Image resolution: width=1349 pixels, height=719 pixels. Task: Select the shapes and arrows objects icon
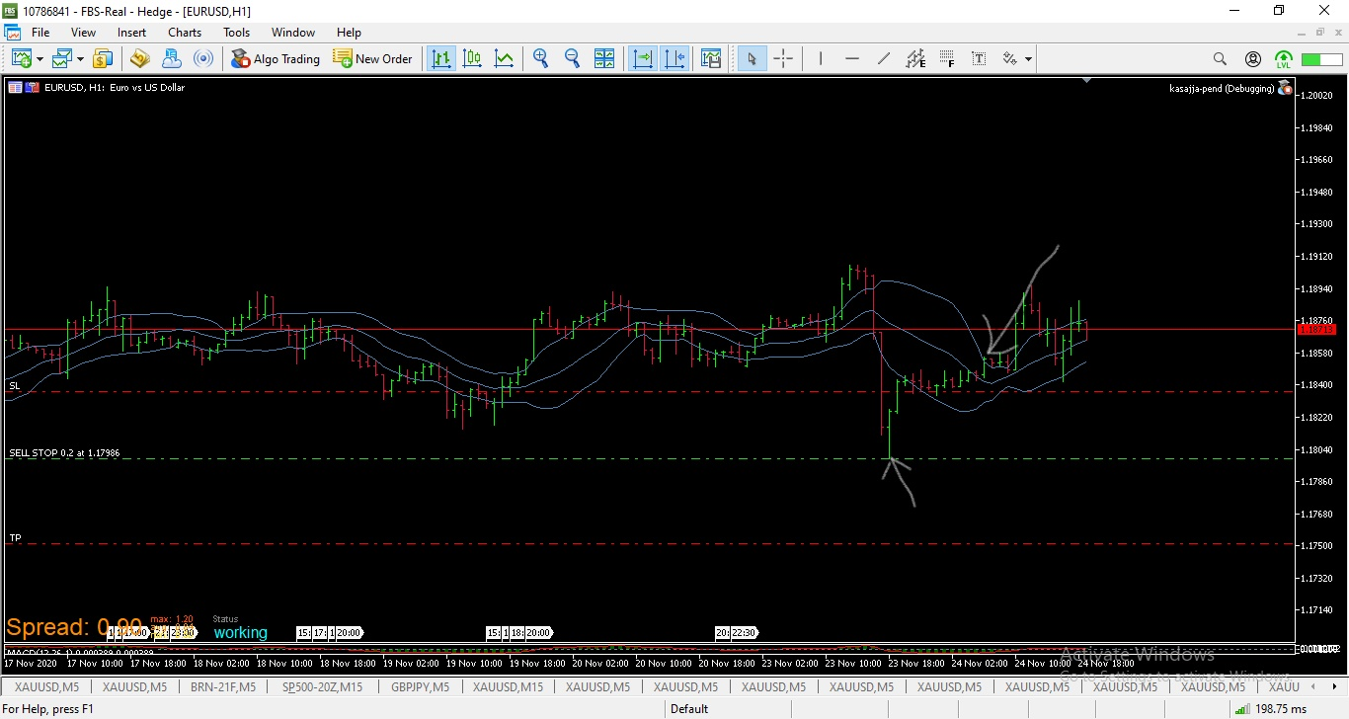pos(1010,59)
